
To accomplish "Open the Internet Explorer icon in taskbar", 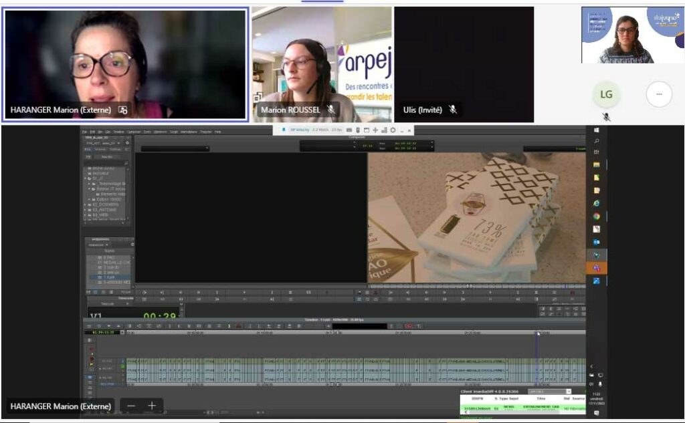I will pyautogui.click(x=596, y=202).
